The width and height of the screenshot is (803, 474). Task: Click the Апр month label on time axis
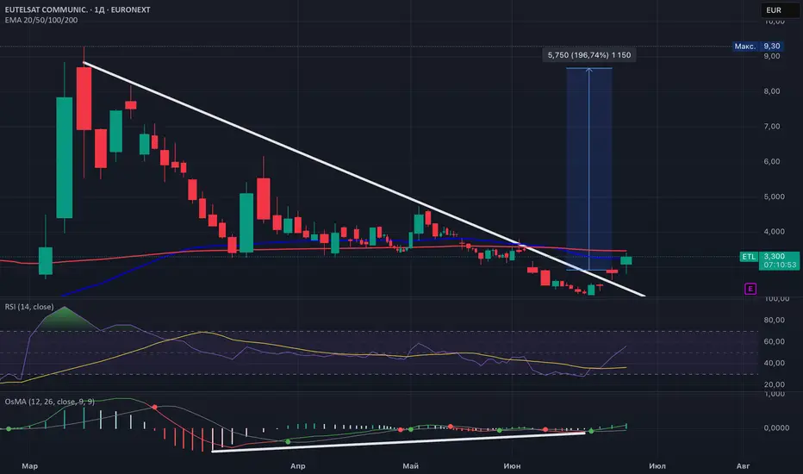[x=297, y=465]
